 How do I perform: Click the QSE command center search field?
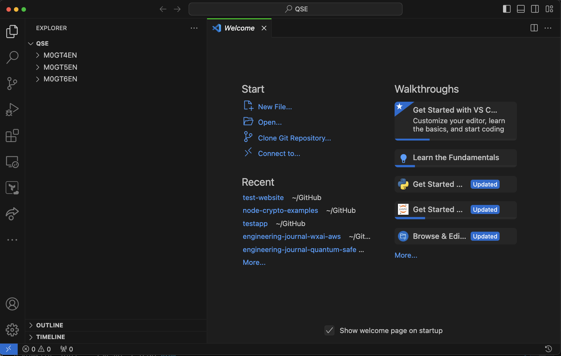tap(295, 9)
